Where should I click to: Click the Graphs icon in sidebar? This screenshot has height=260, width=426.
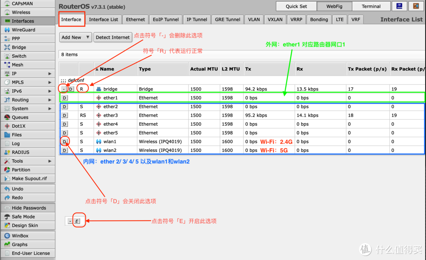click(x=7, y=245)
